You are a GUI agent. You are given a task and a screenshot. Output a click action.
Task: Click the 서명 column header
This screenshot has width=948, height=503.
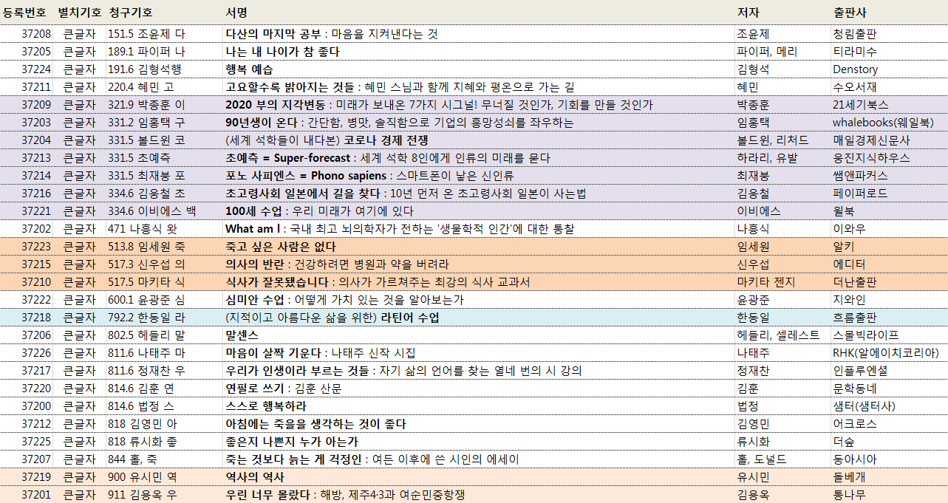[236, 13]
